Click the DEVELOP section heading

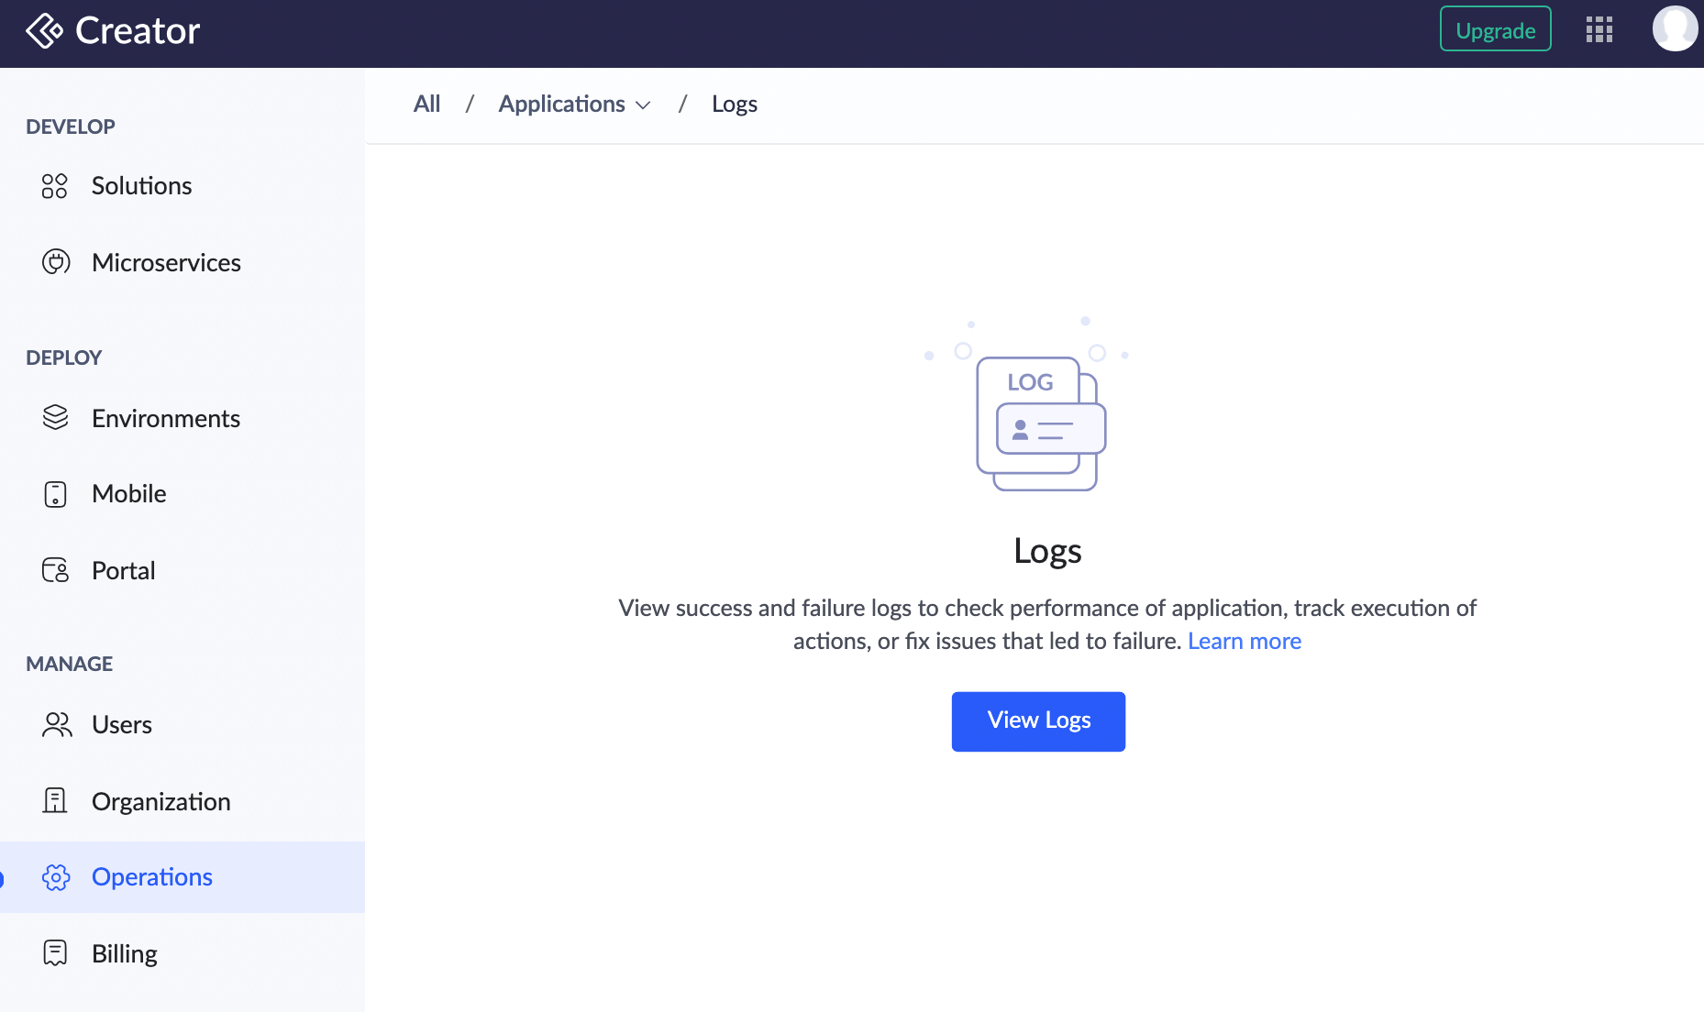71,126
